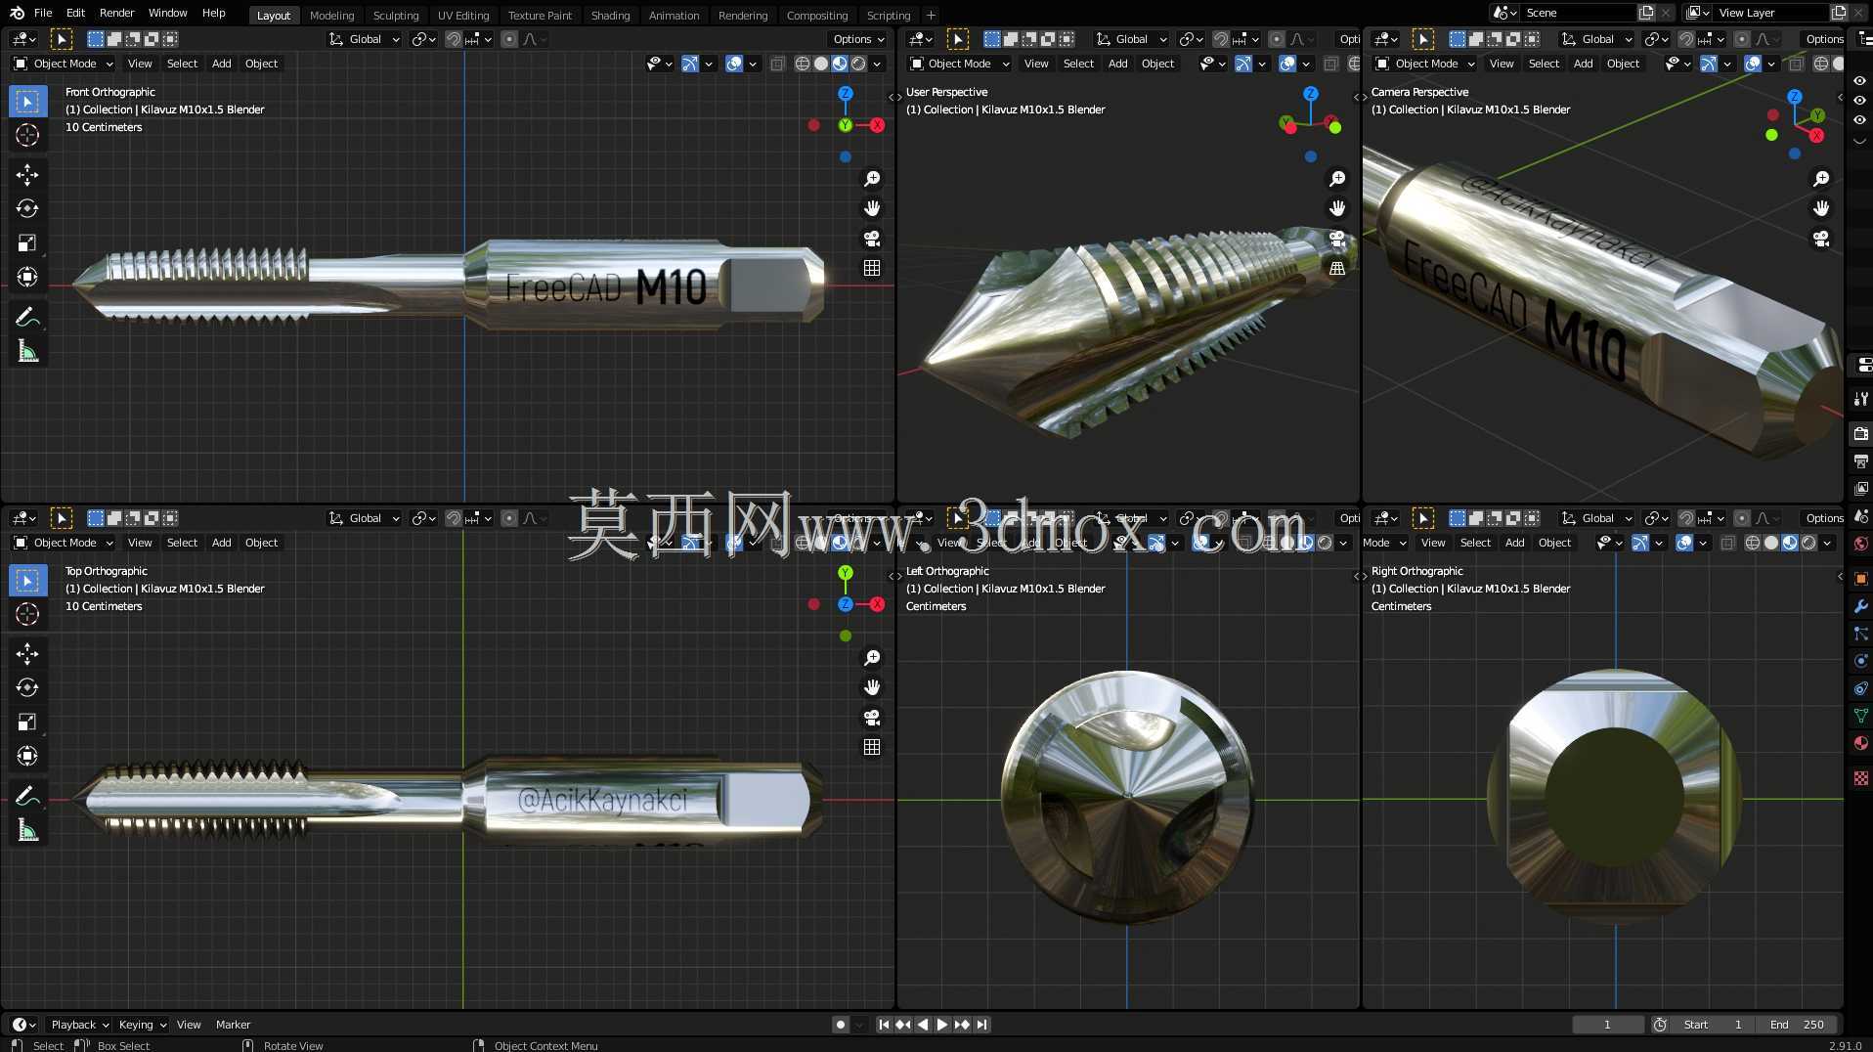Click current frame field showing 1

coord(1607,1025)
